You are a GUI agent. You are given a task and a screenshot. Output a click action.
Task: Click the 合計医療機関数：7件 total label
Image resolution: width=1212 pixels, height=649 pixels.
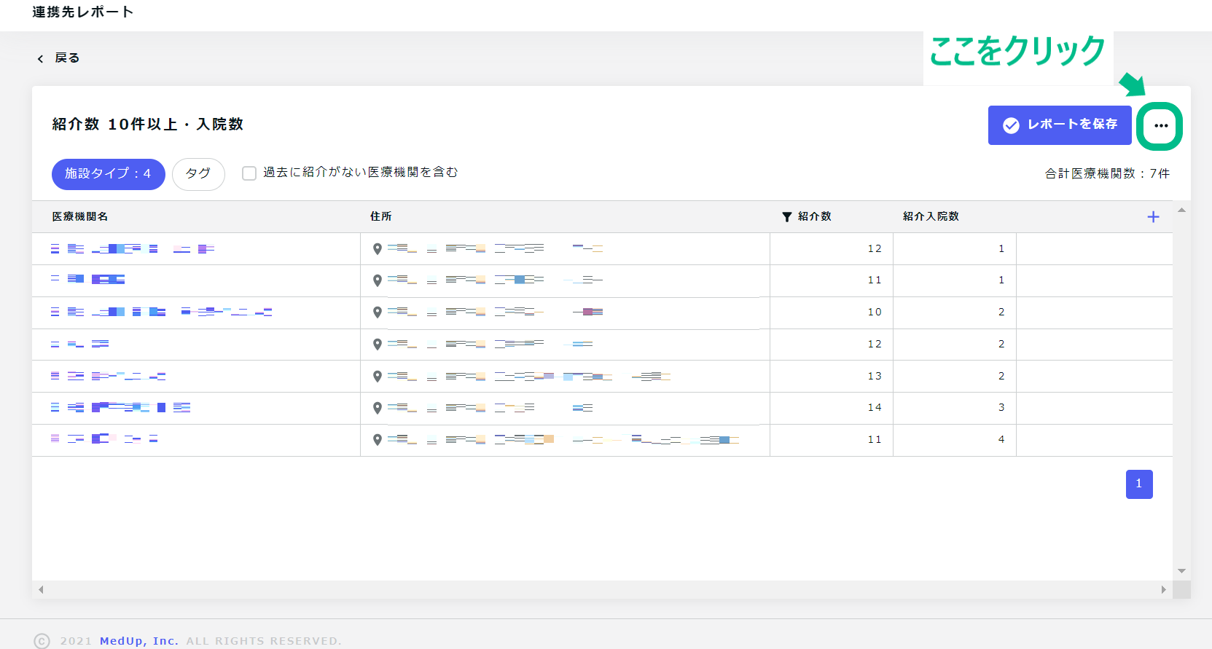tap(1107, 173)
